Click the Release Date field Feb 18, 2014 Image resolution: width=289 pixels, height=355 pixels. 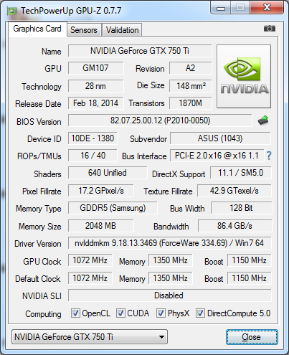(95, 103)
